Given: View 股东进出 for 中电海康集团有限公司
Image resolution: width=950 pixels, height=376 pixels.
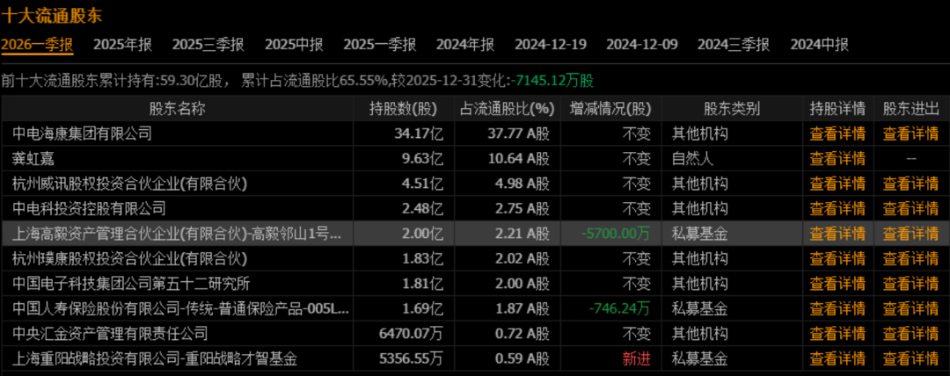Looking at the screenshot, I should [910, 134].
